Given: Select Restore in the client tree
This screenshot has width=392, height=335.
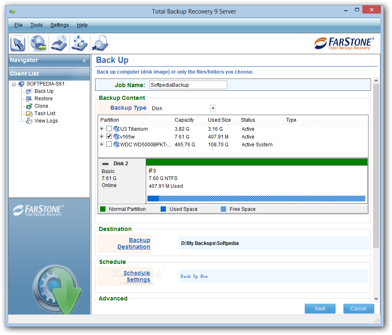Looking at the screenshot, I should point(44,99).
